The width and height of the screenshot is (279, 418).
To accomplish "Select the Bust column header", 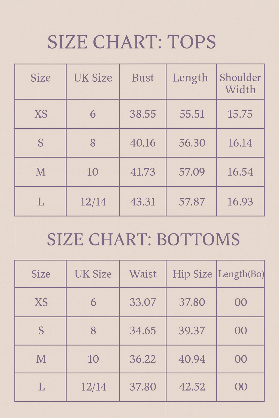I will pos(143,78).
